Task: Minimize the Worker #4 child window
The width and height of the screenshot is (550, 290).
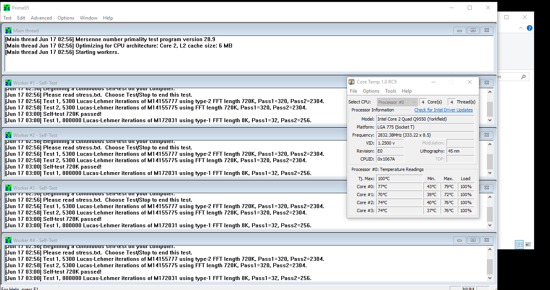Action: click(x=460, y=240)
